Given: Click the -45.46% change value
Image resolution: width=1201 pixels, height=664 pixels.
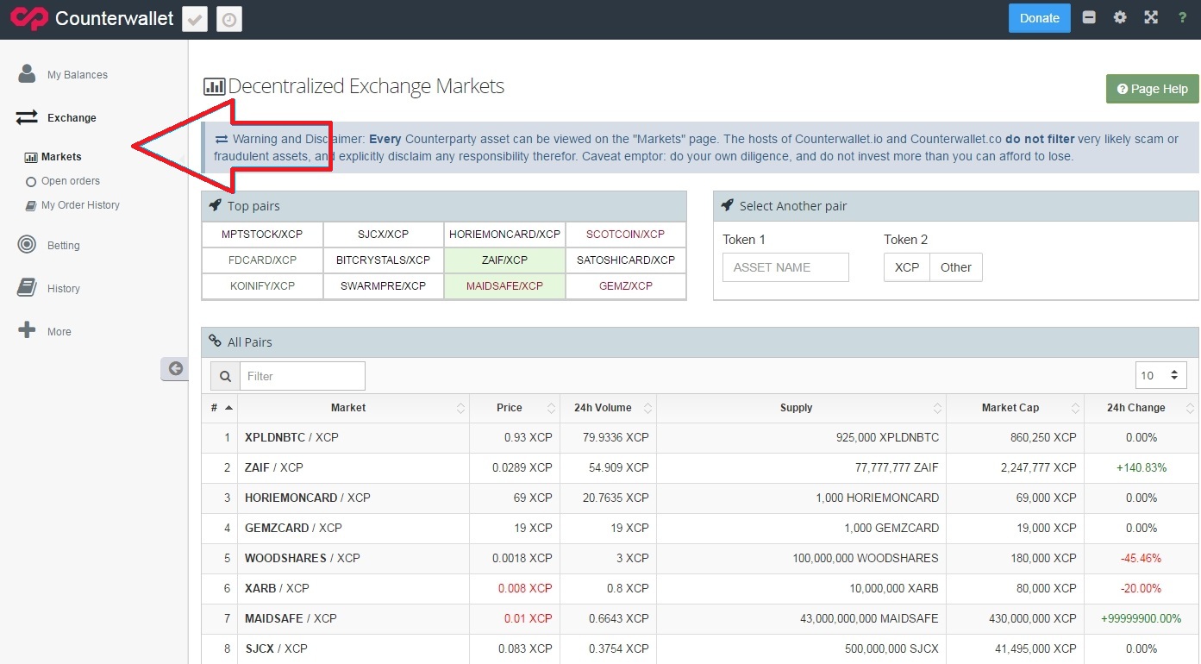Looking at the screenshot, I should (1141, 559).
